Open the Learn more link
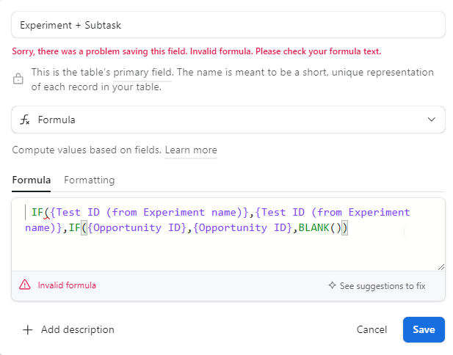Viewport: 453px width, 355px height. click(x=191, y=150)
